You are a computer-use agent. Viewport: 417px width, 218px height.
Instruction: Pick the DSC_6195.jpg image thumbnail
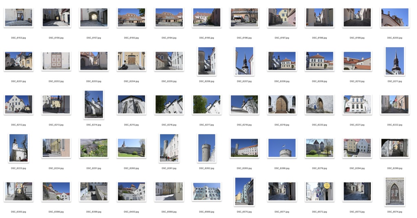click(x=206, y=18)
